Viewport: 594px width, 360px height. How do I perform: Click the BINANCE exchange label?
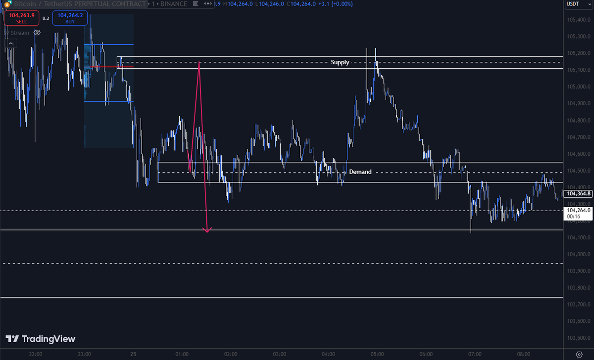[174, 4]
